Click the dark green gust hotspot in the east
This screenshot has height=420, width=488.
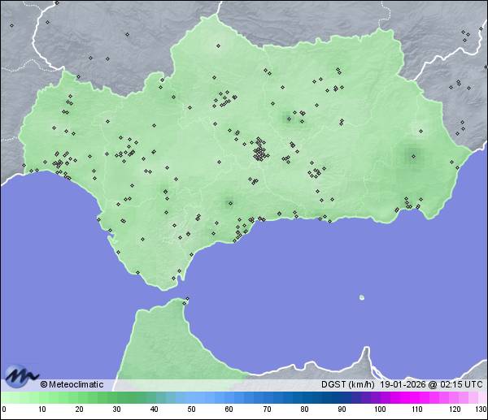[x=412, y=156]
